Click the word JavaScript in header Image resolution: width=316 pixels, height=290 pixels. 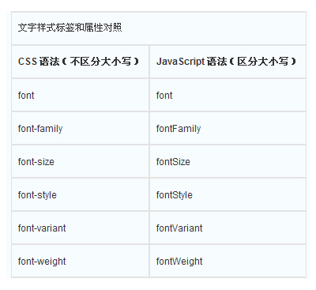click(180, 62)
